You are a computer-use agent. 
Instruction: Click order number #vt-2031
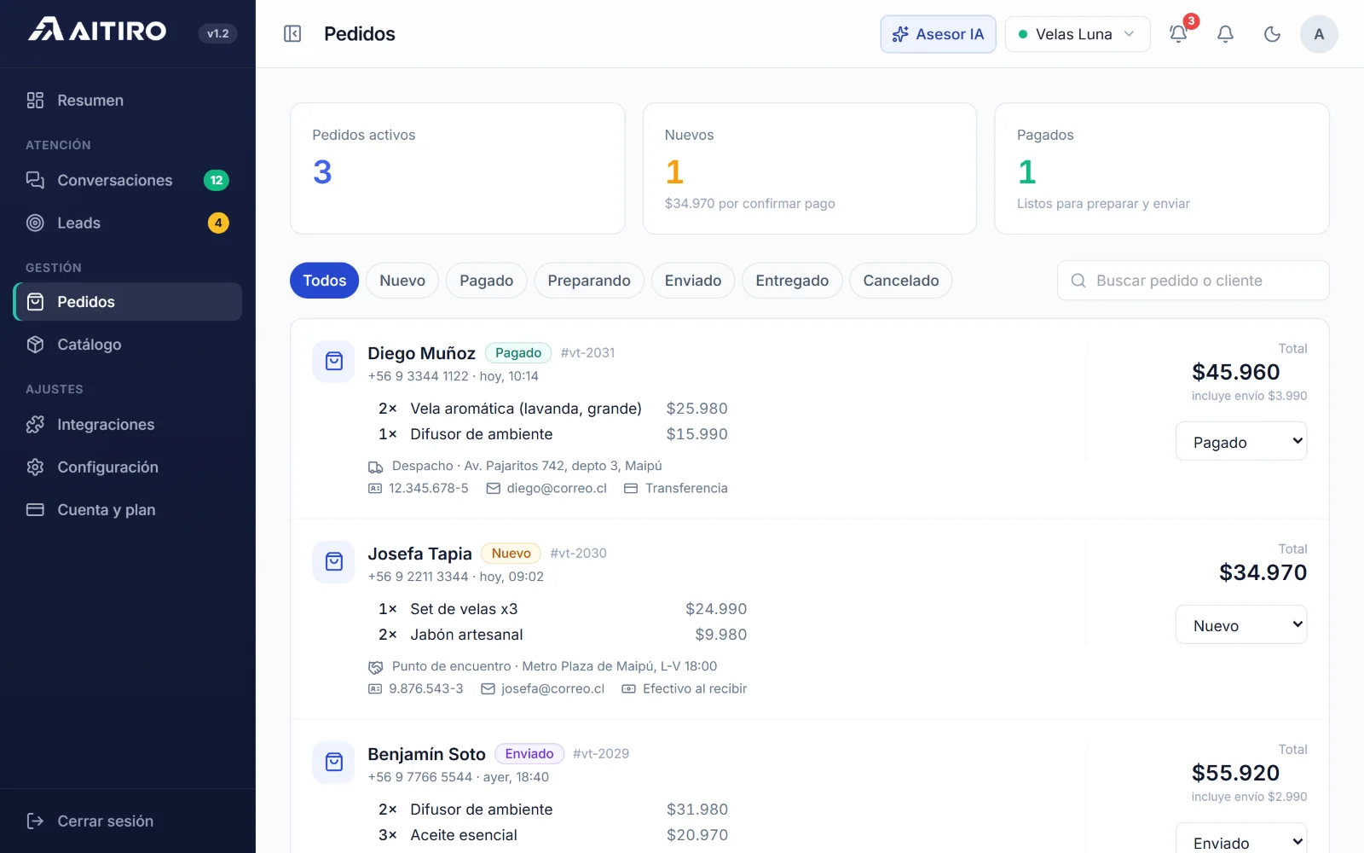(587, 353)
